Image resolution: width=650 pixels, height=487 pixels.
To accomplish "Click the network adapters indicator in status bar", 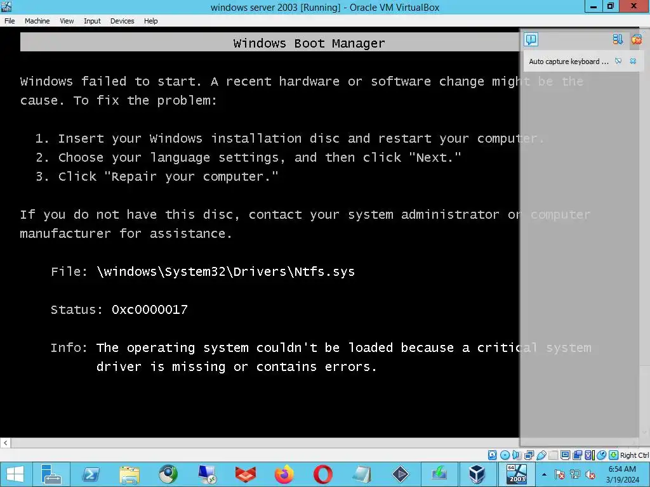I will (x=529, y=455).
